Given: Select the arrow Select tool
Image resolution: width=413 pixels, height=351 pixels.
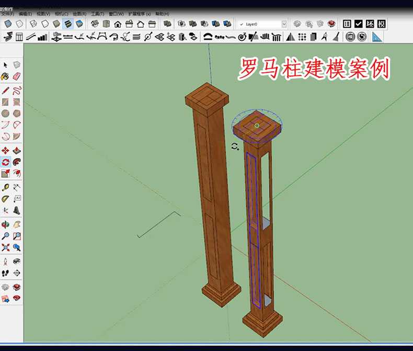Looking at the screenshot, I should pyautogui.click(x=6, y=65).
